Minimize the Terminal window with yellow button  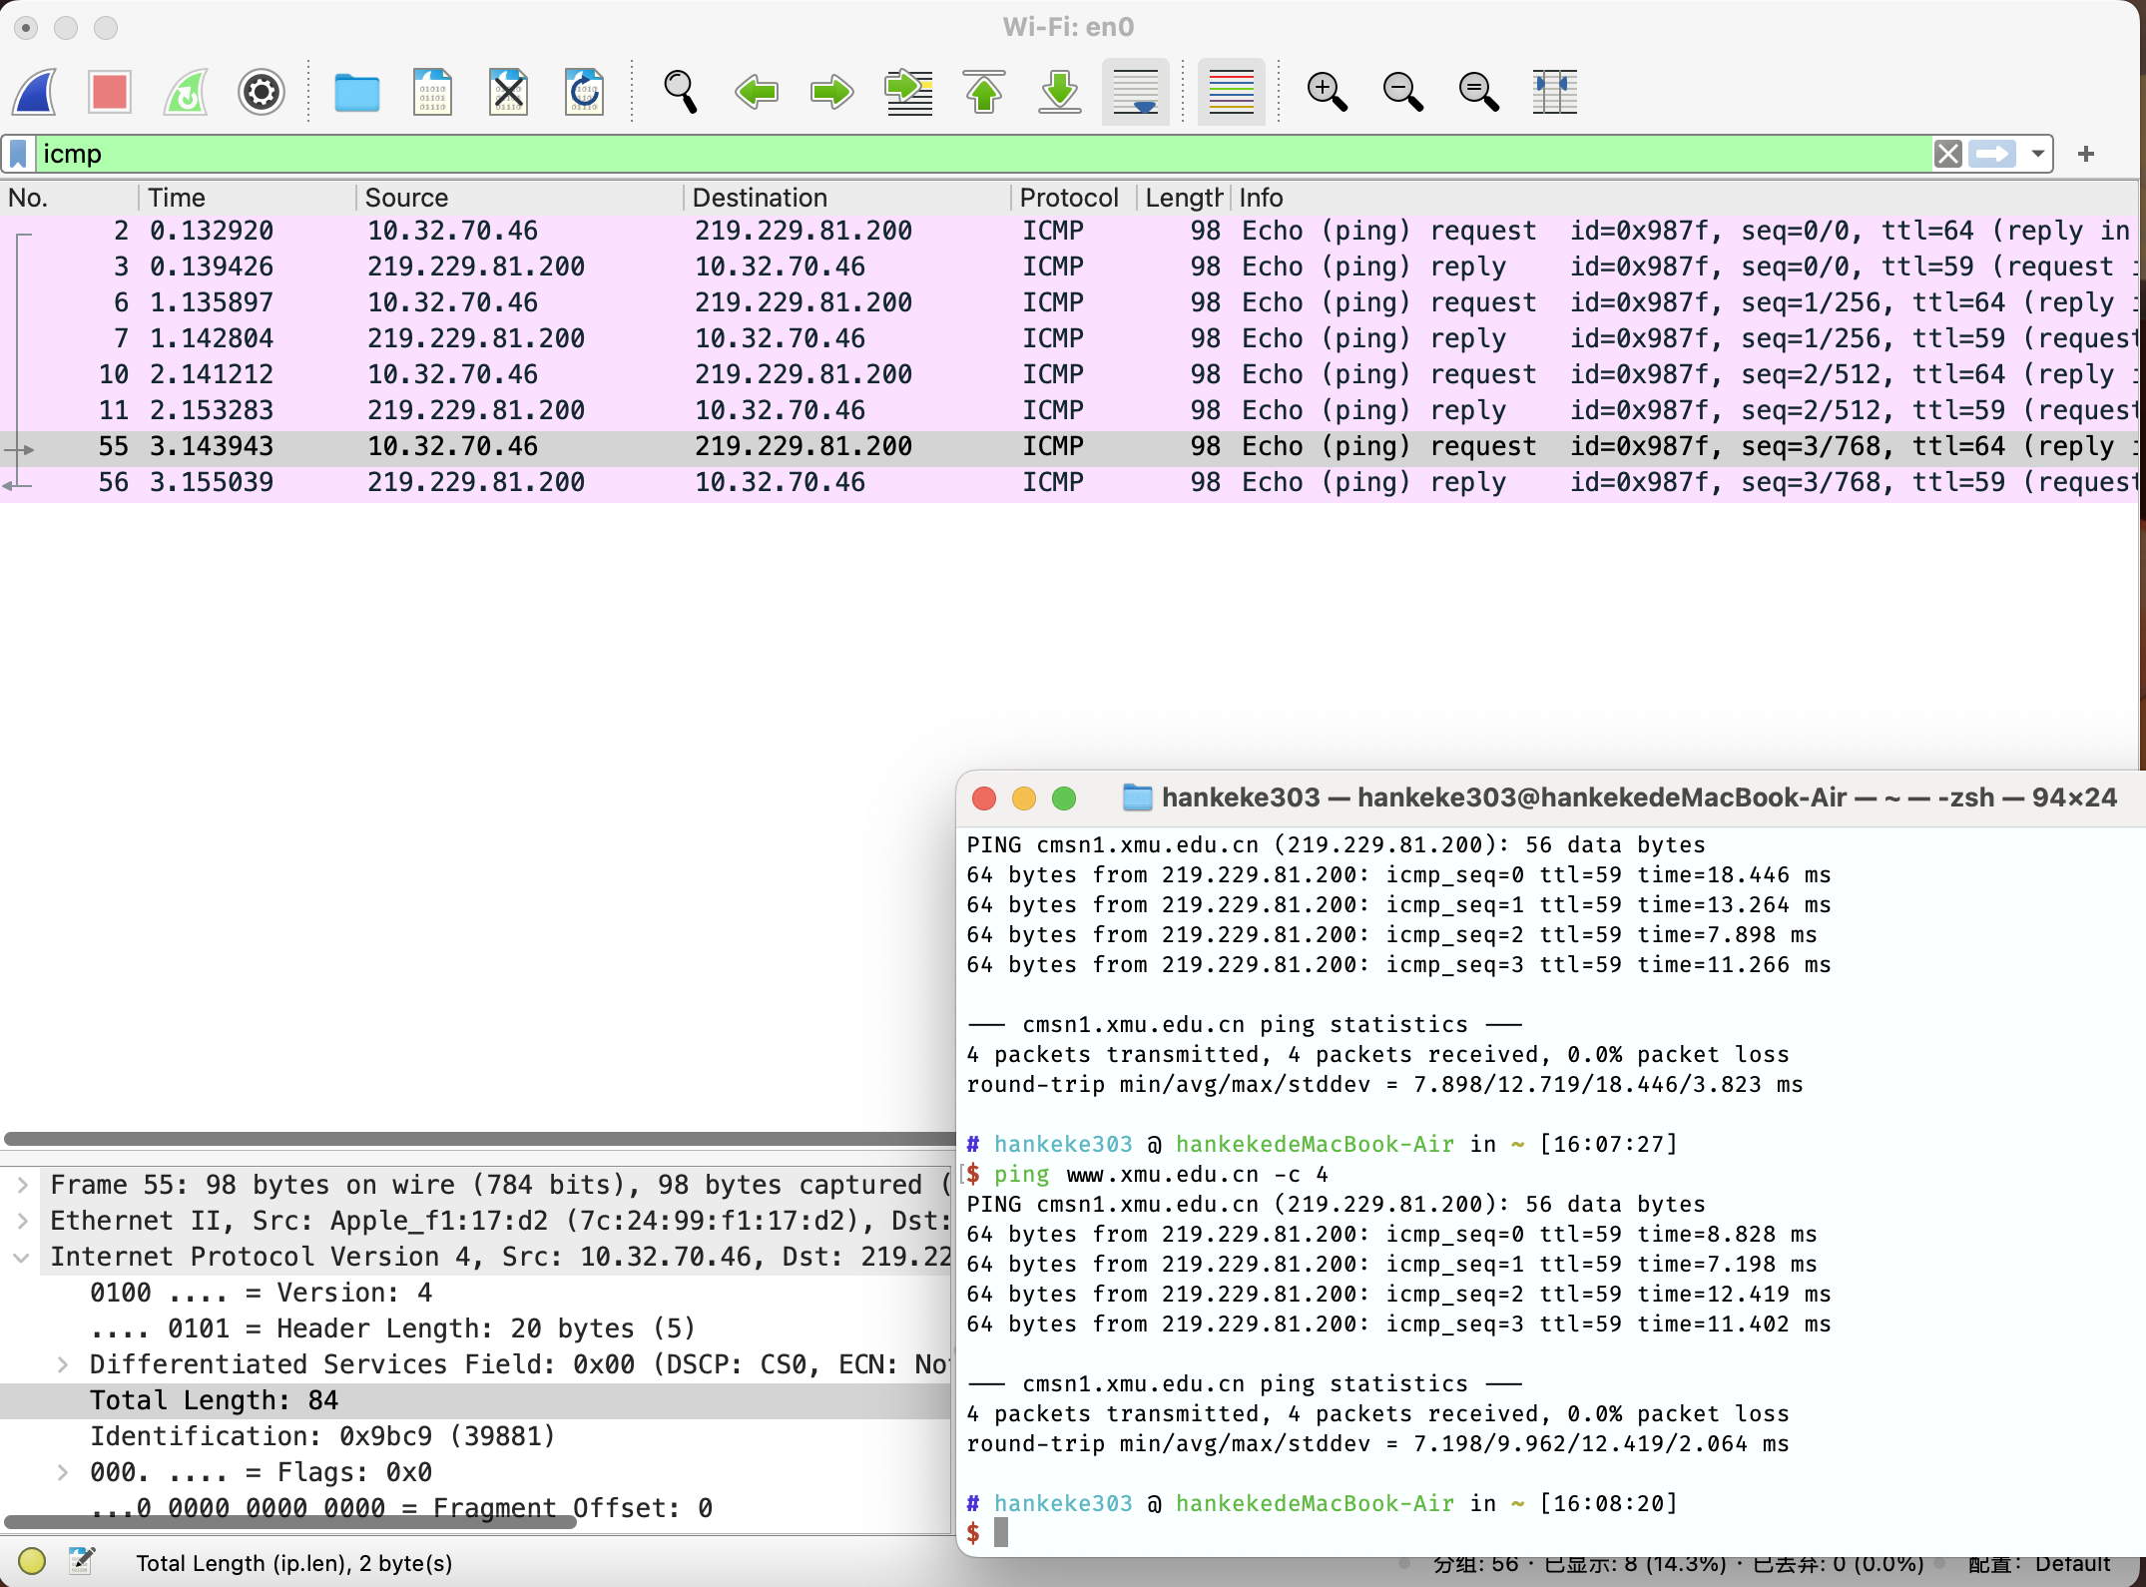[1024, 798]
